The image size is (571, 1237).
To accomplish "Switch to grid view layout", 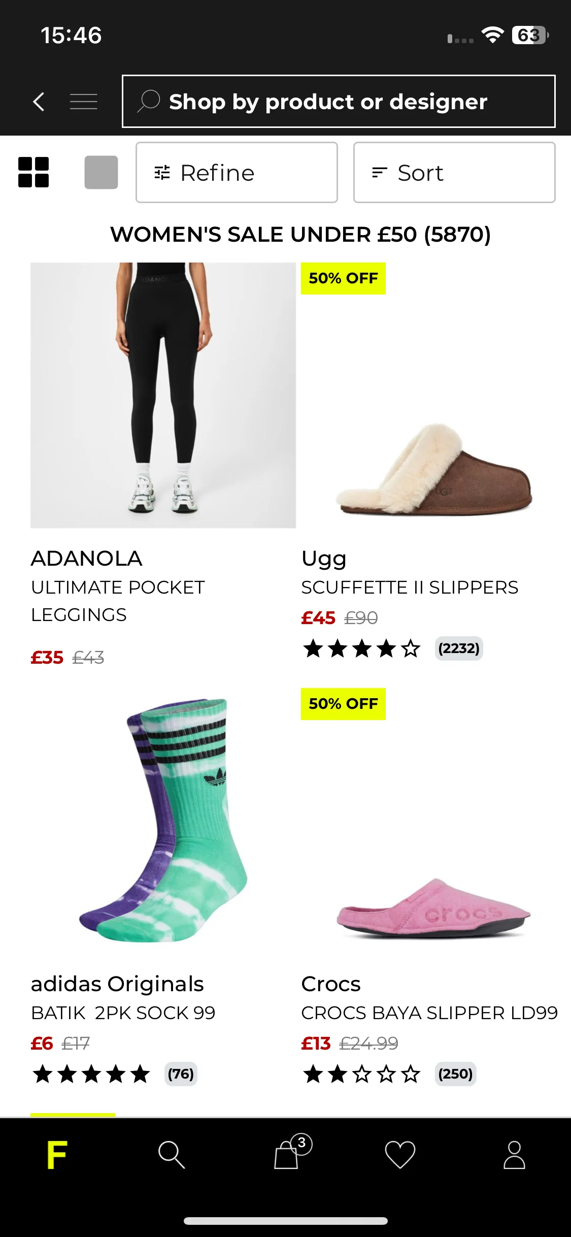I will point(33,172).
